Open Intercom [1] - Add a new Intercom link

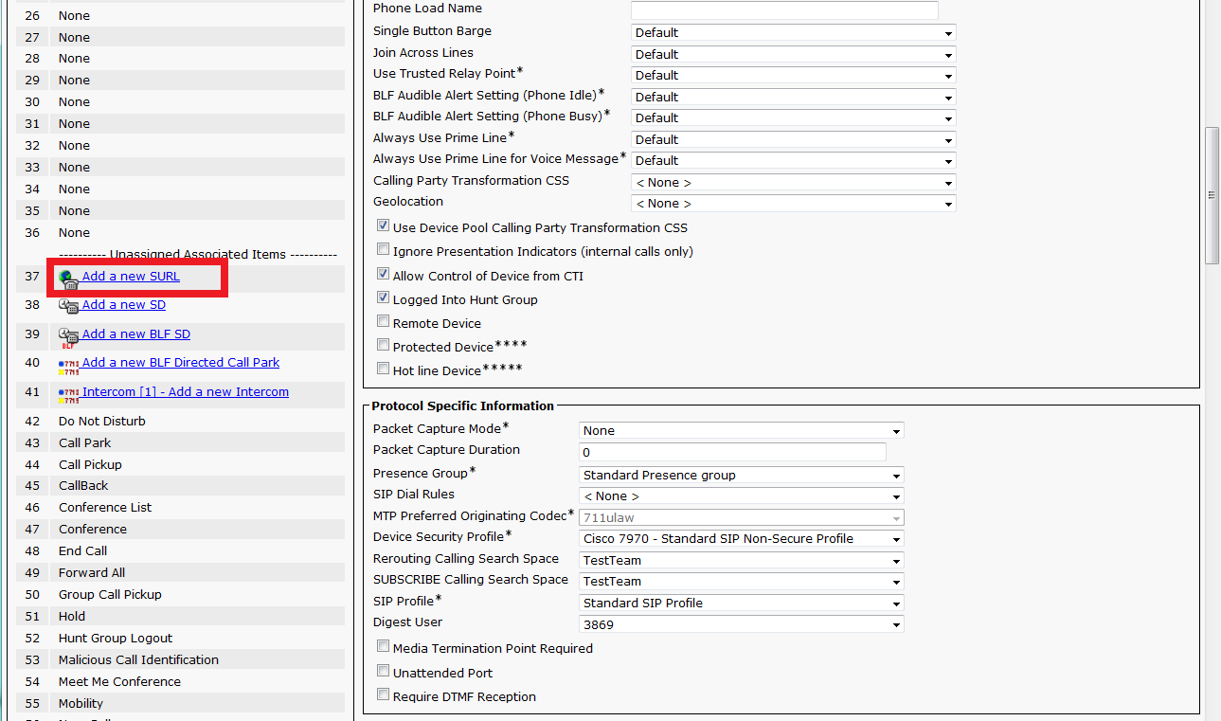pos(186,392)
